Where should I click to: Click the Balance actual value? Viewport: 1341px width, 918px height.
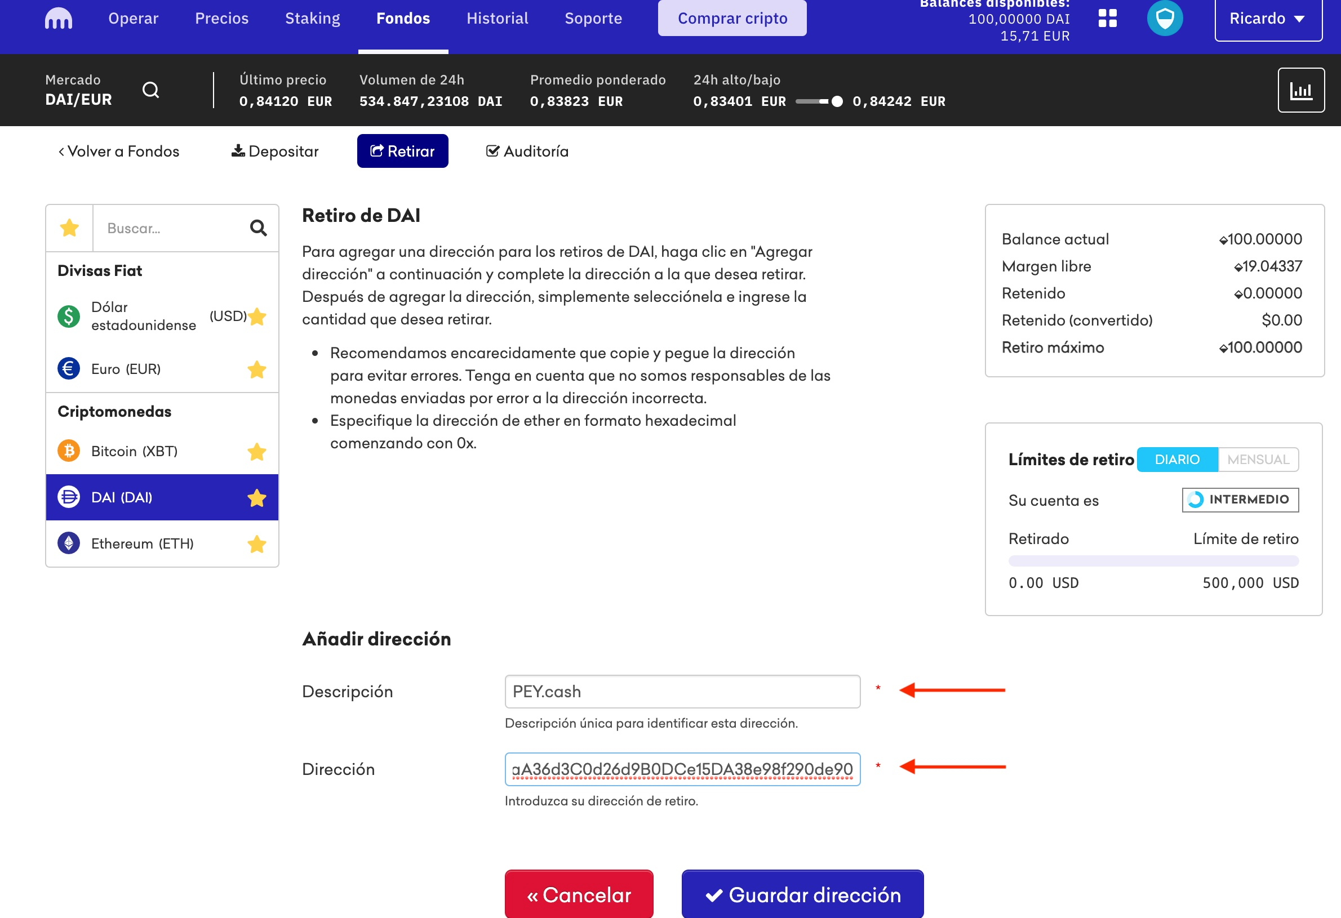(x=1260, y=239)
